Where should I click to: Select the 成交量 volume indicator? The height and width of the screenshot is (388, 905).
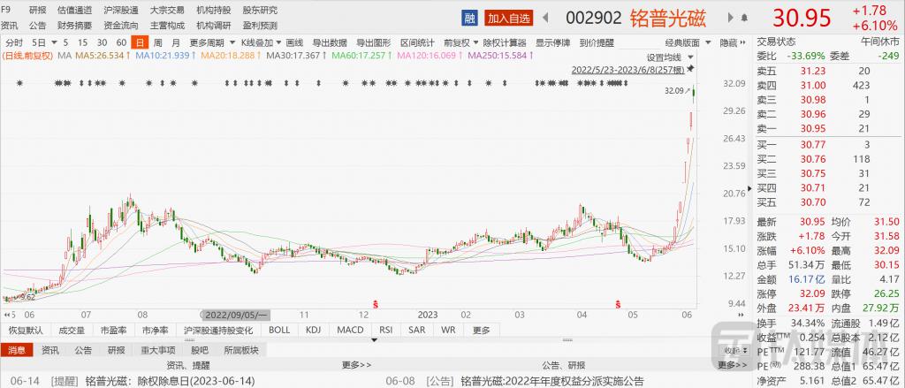click(x=72, y=331)
